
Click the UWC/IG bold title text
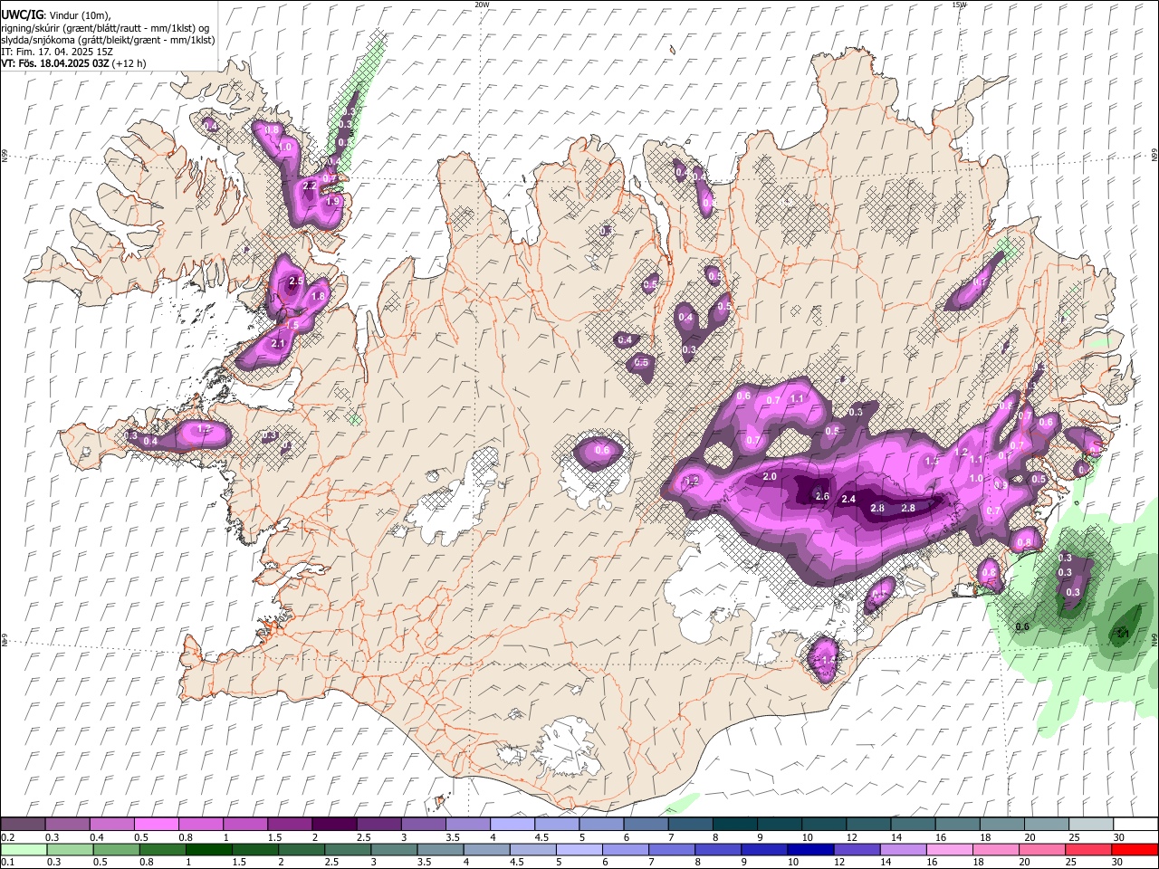tap(22, 15)
